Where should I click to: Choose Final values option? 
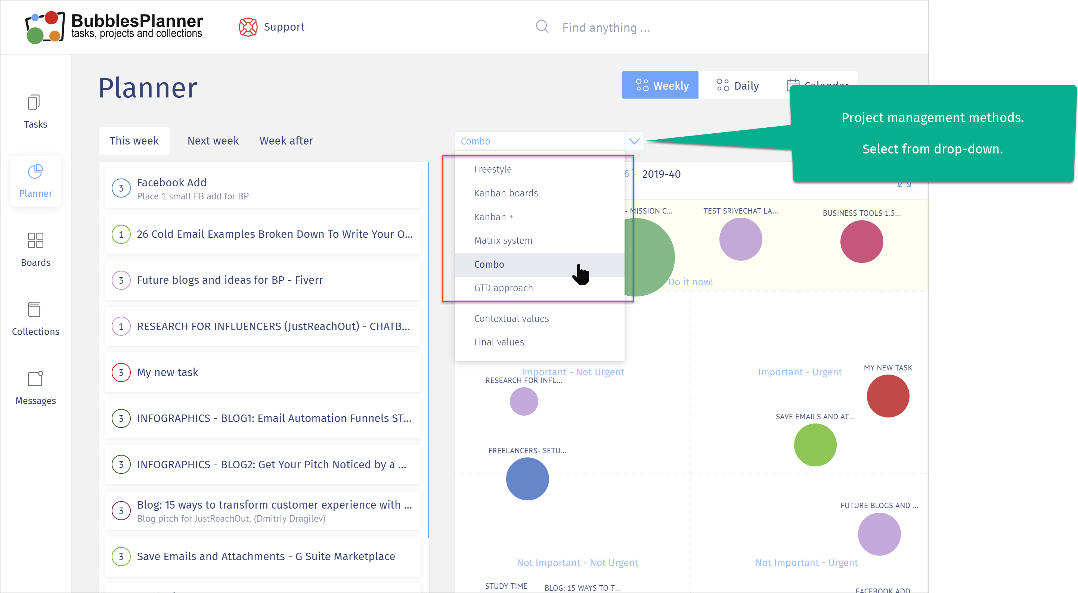point(539,342)
